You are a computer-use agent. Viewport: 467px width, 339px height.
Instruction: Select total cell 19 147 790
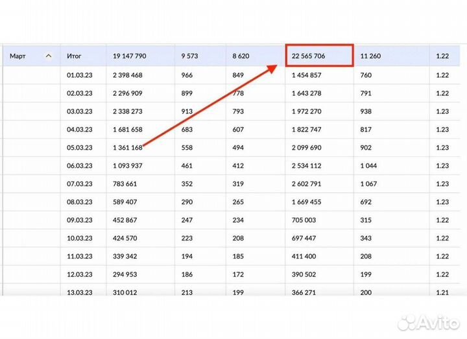[129, 56]
